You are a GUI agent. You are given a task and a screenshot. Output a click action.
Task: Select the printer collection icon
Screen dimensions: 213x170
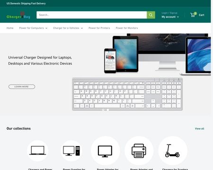click(139, 151)
